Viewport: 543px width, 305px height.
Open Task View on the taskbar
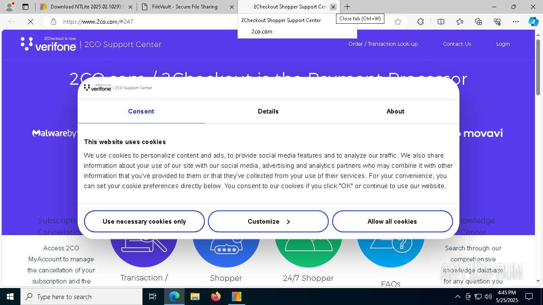click(x=153, y=297)
